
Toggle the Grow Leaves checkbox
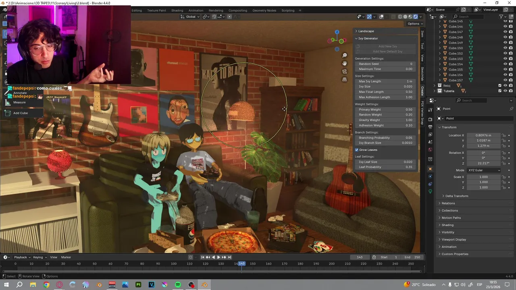[x=357, y=150]
